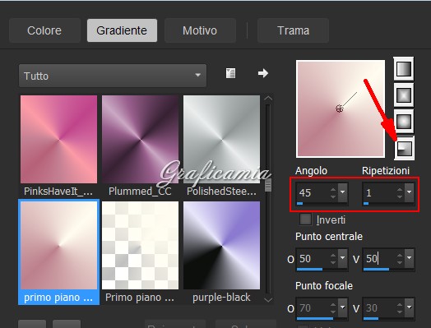Select the Rectangular gradient style icon
431x328 pixels.
(x=404, y=95)
